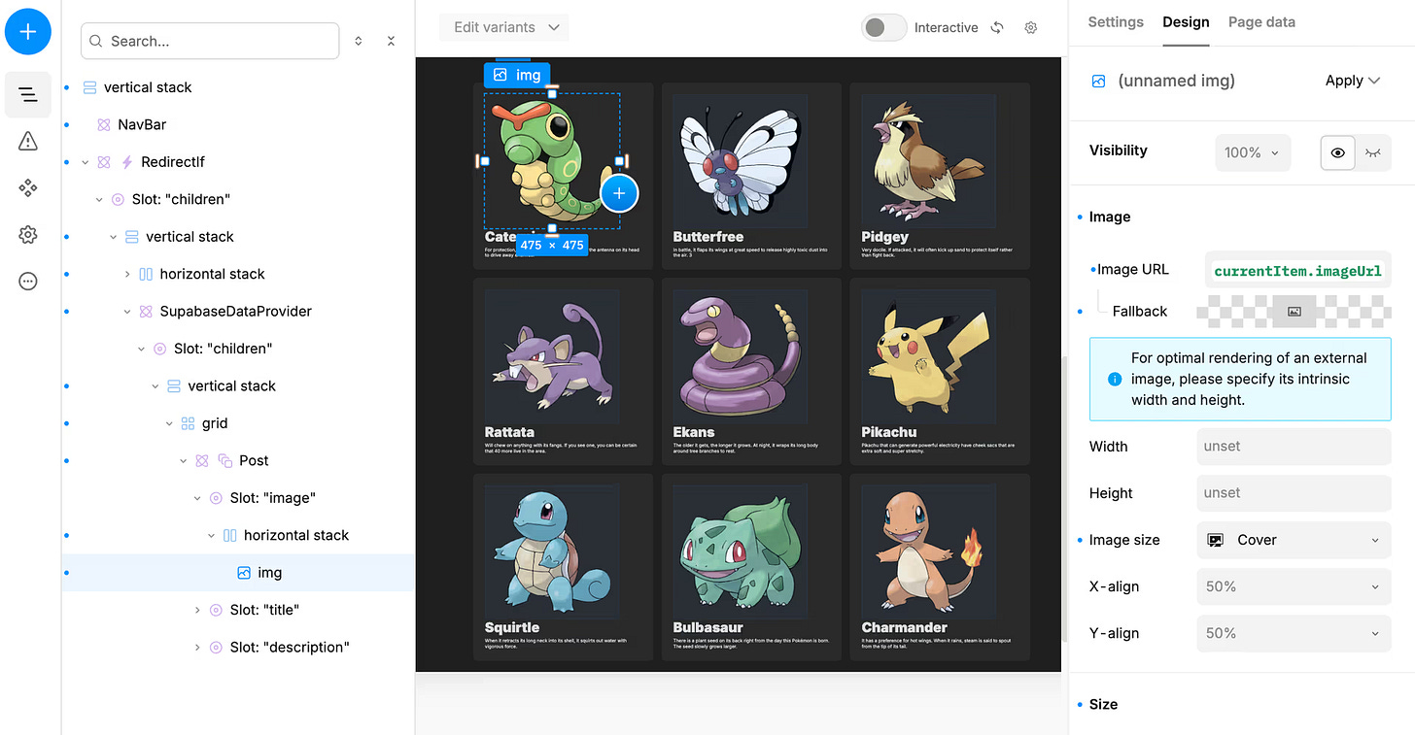Select the img row in the tree

(x=238, y=573)
